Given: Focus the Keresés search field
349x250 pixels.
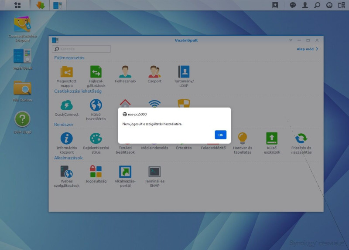Looking at the screenshot, I should click(x=81, y=49).
